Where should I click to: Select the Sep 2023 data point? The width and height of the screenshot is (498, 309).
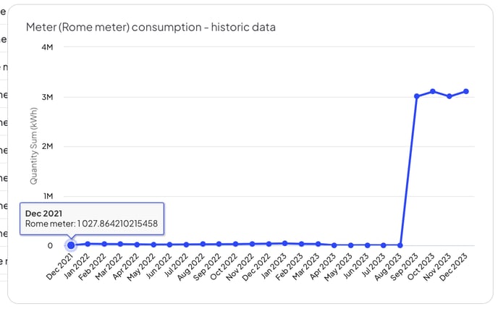(x=417, y=96)
